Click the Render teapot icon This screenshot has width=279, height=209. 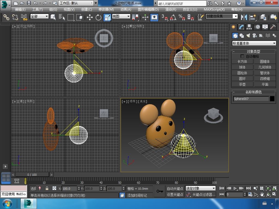point(273,17)
